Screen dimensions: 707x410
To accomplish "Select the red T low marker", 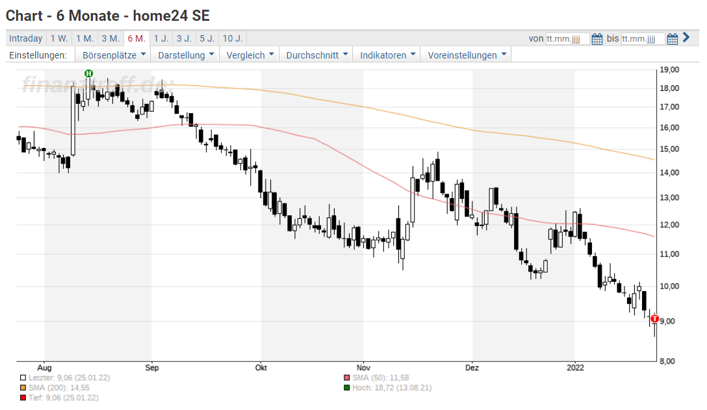I will 655,318.
